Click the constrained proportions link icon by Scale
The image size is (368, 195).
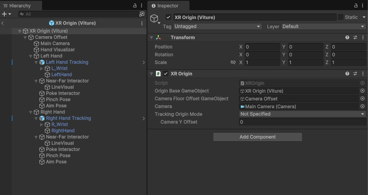tap(233, 62)
